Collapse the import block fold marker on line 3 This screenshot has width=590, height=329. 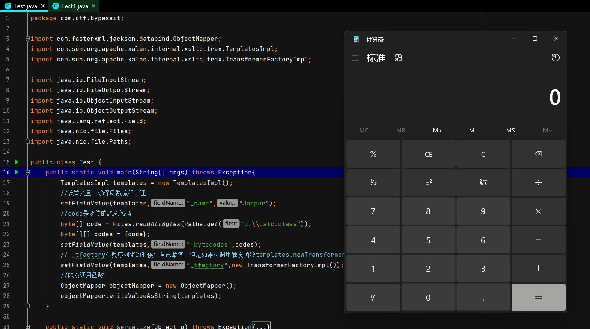pos(27,39)
